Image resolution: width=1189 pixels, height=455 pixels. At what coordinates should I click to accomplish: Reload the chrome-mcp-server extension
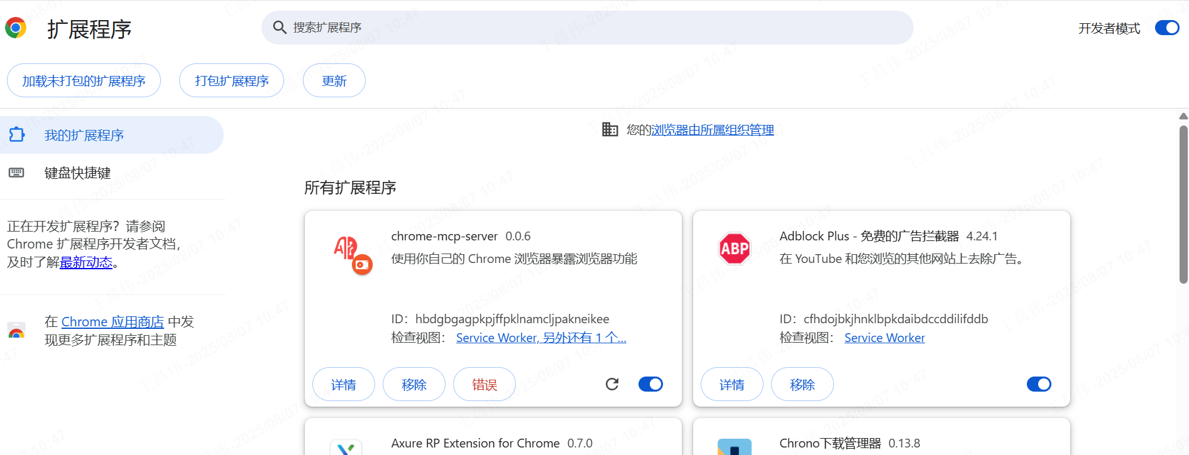612,384
